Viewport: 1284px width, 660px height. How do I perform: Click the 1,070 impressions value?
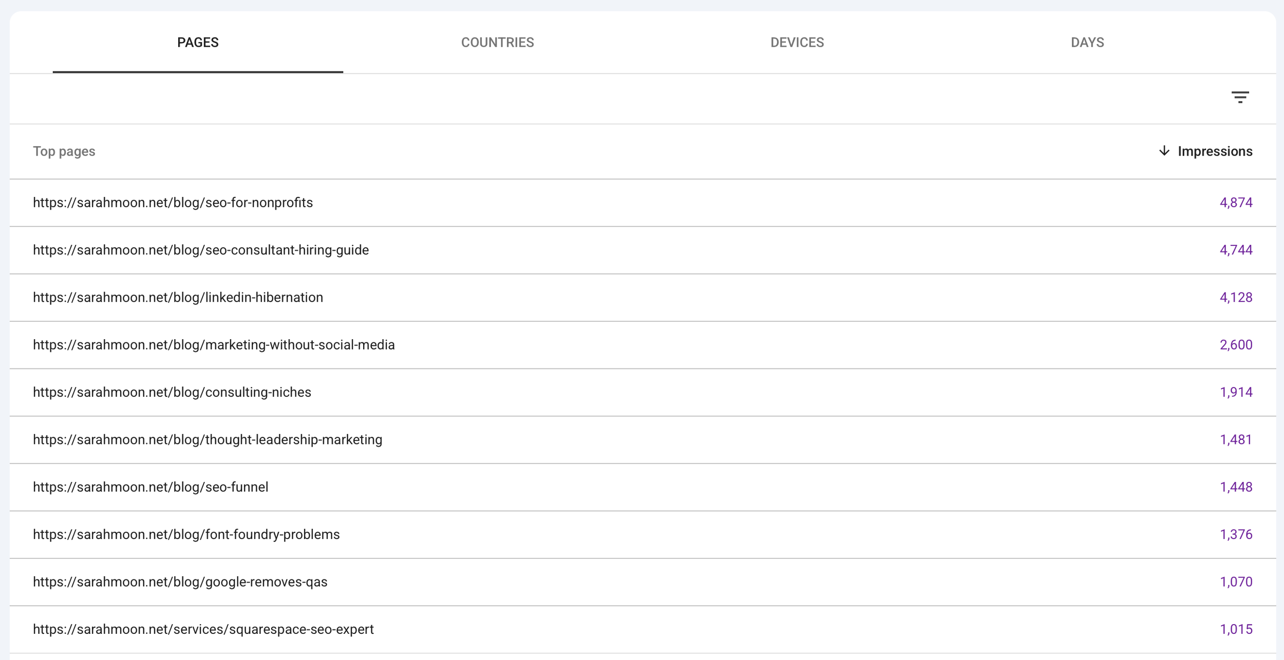(x=1236, y=582)
